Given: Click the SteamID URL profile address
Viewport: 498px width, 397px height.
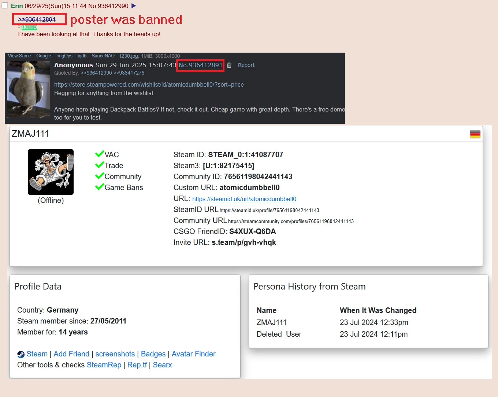Looking at the screenshot, I should [x=270, y=210].
